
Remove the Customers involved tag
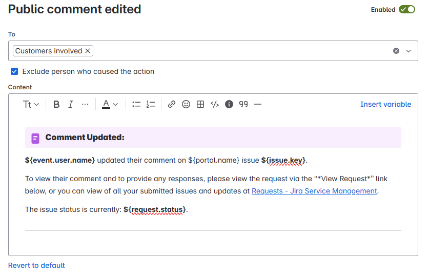[x=88, y=51]
